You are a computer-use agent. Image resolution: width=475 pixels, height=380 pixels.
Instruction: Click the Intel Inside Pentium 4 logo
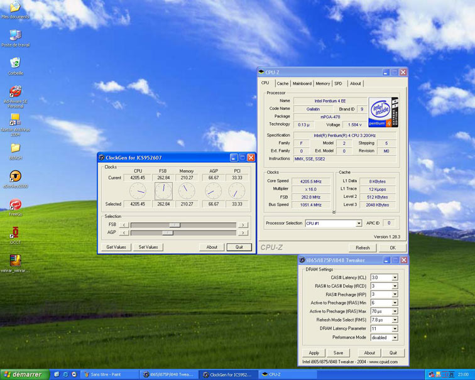[x=383, y=112]
